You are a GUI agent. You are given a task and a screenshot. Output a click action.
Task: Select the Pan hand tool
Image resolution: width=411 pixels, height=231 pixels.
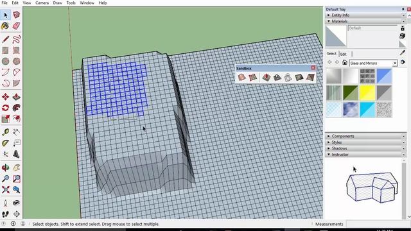(17, 167)
